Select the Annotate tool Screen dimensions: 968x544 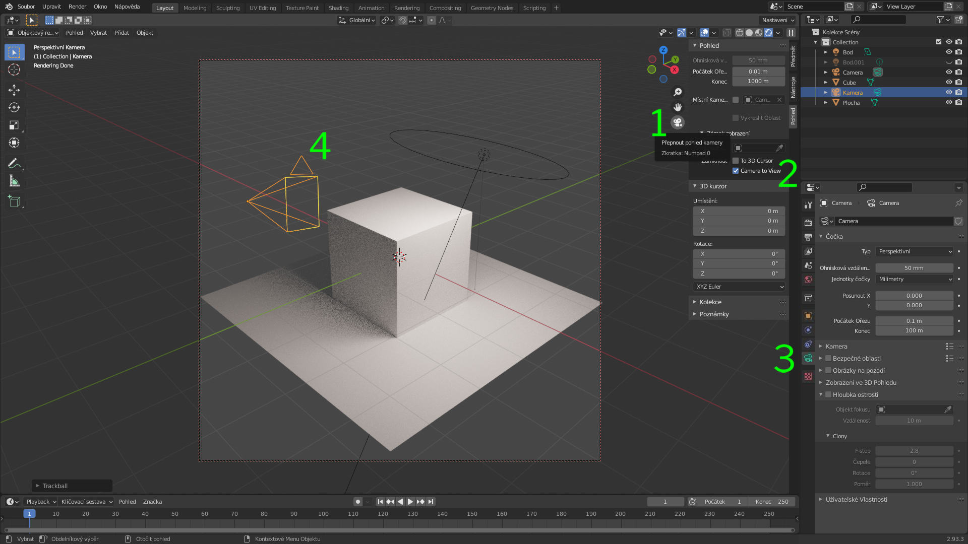coord(14,164)
